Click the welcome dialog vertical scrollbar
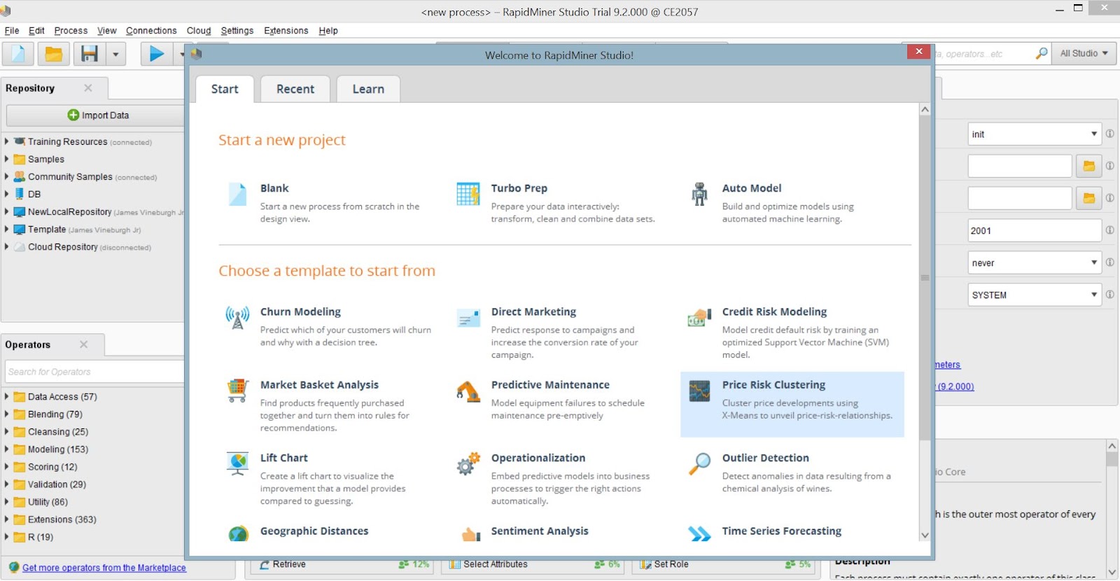 [x=925, y=278]
